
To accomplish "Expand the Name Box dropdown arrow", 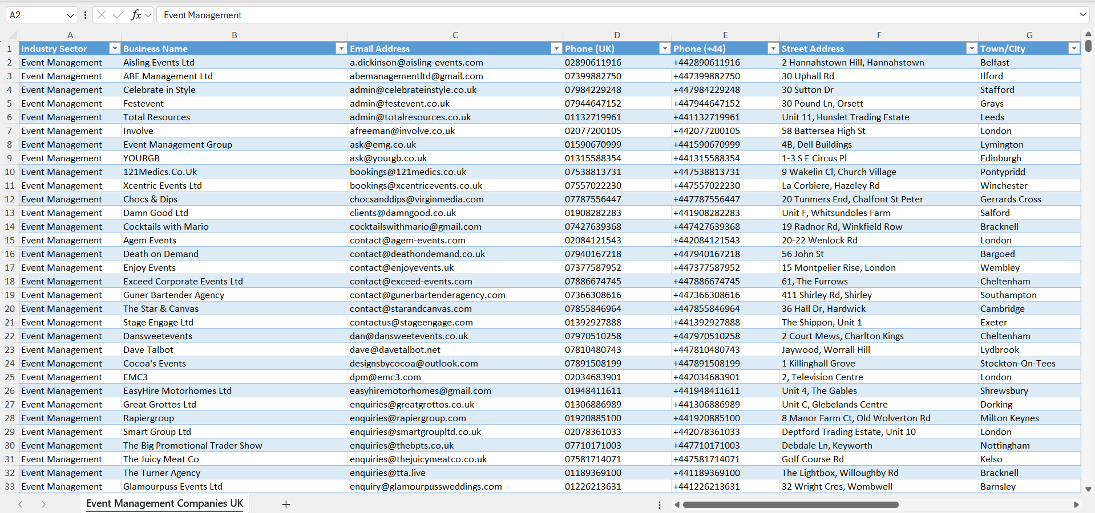I will [70, 15].
